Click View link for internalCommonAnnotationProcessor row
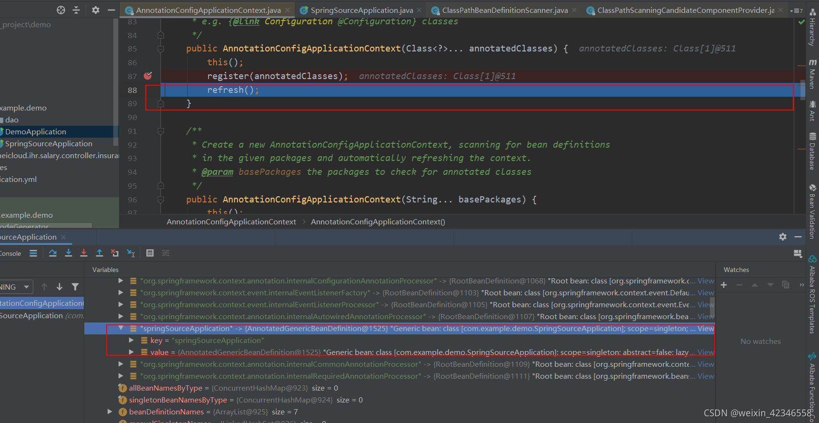 (706, 364)
